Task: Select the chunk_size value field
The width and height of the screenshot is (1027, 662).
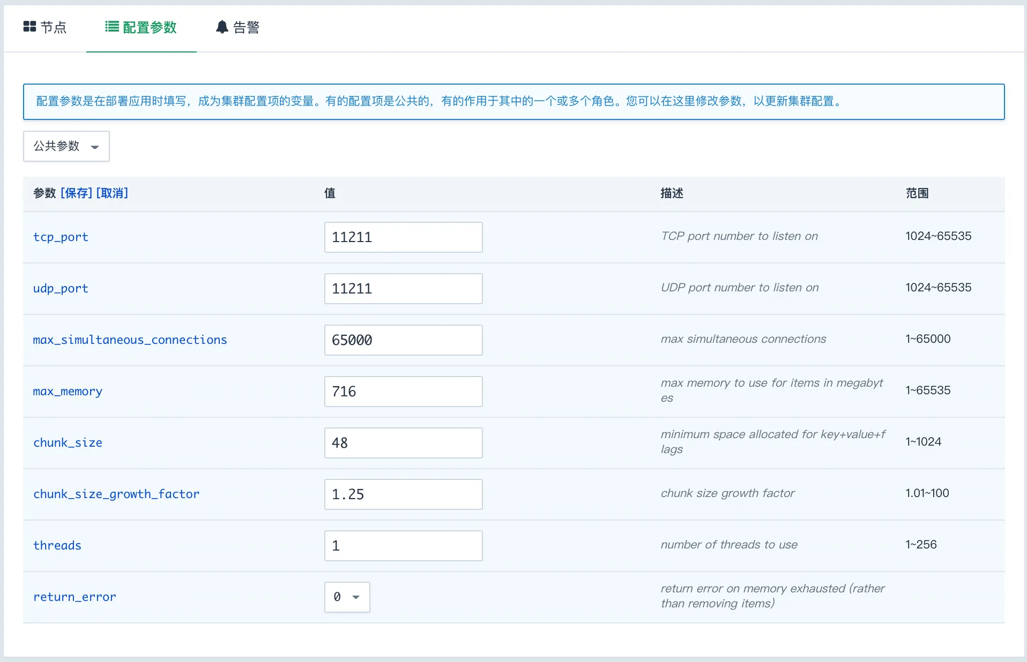Action: tap(403, 443)
